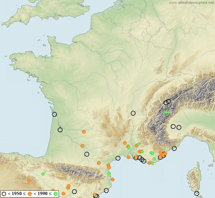Click the westernmost orange marker in Spain
The width and height of the screenshot is (215, 198).
click(29, 180)
